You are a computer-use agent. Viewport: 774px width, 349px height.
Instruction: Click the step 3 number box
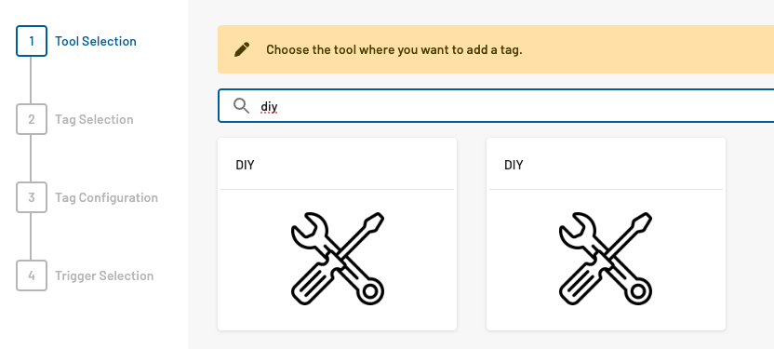coord(32,197)
